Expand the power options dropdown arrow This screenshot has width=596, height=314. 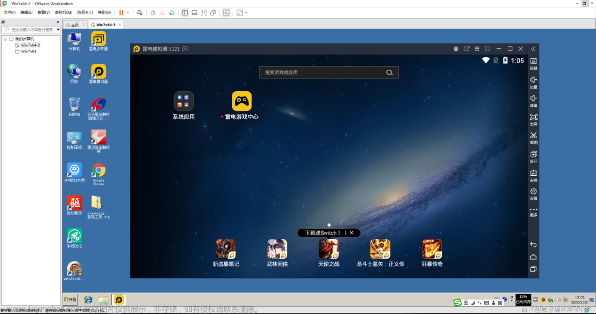[128, 13]
